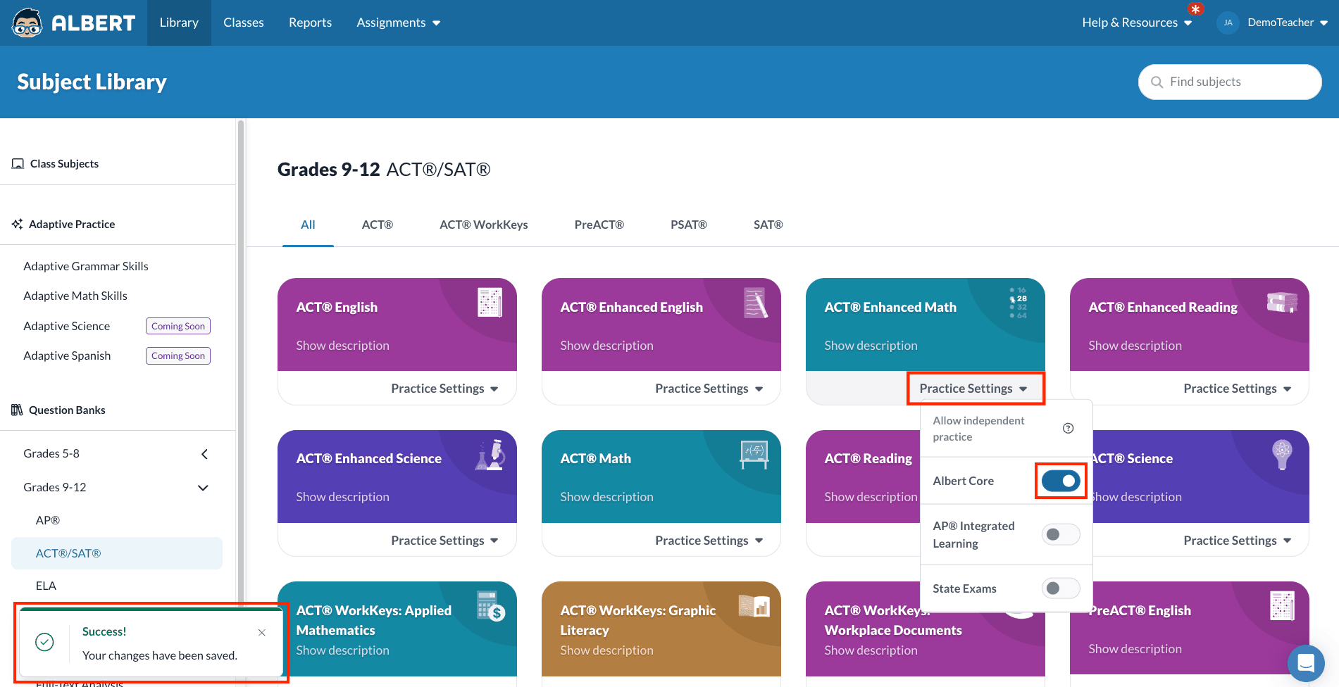The width and height of the screenshot is (1339, 687).
Task: Click the Albert mascot logo
Action: 27,23
